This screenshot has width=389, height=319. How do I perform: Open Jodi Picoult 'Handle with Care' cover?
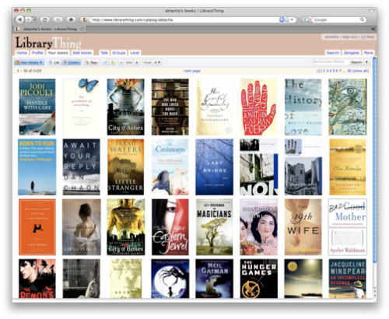(37, 107)
